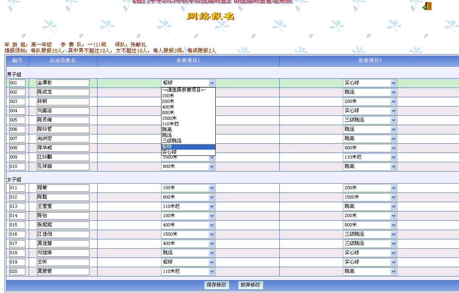Click the name field containing 王昕
The image size is (459, 293).
[63, 262]
